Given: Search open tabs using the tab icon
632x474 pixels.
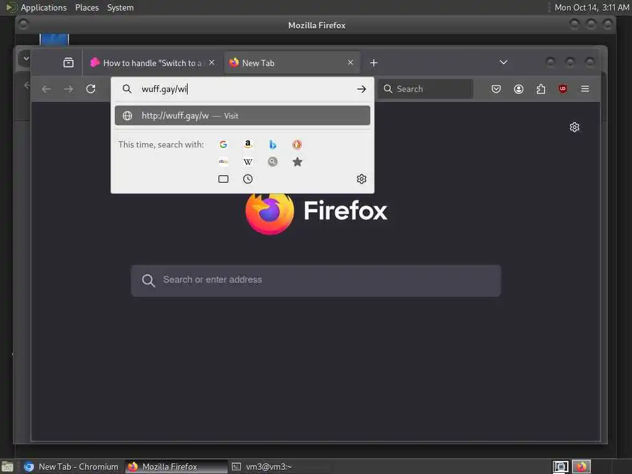Looking at the screenshot, I should pos(223,179).
